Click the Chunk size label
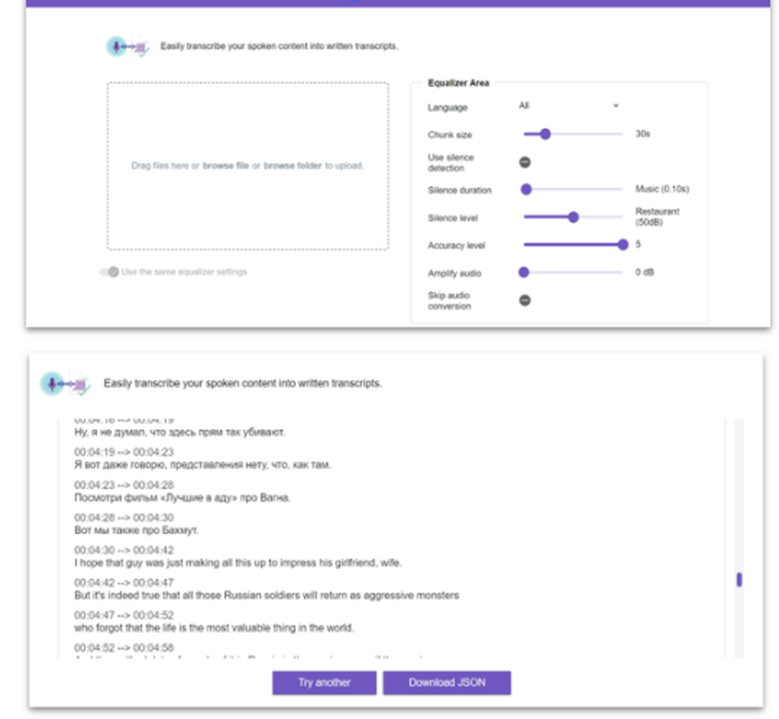Viewport: 779px width, 719px height. 450,136
